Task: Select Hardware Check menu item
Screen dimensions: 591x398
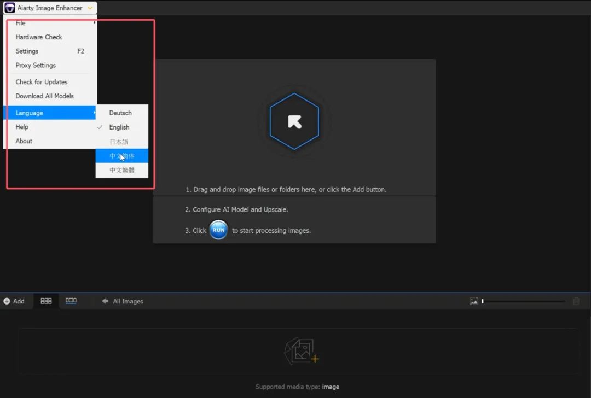Action: pyautogui.click(x=50, y=37)
